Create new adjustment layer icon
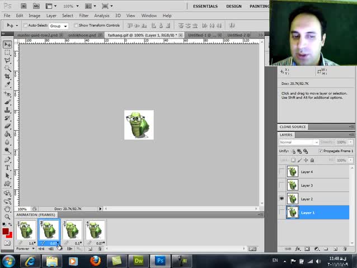The height and width of the screenshot is (268, 357). tap(317, 248)
